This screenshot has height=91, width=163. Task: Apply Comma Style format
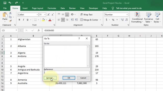pyautogui.click(x=117, y=20)
